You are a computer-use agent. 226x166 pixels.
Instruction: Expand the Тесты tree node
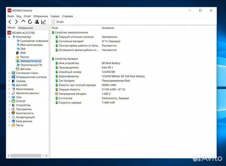(x=9, y=125)
